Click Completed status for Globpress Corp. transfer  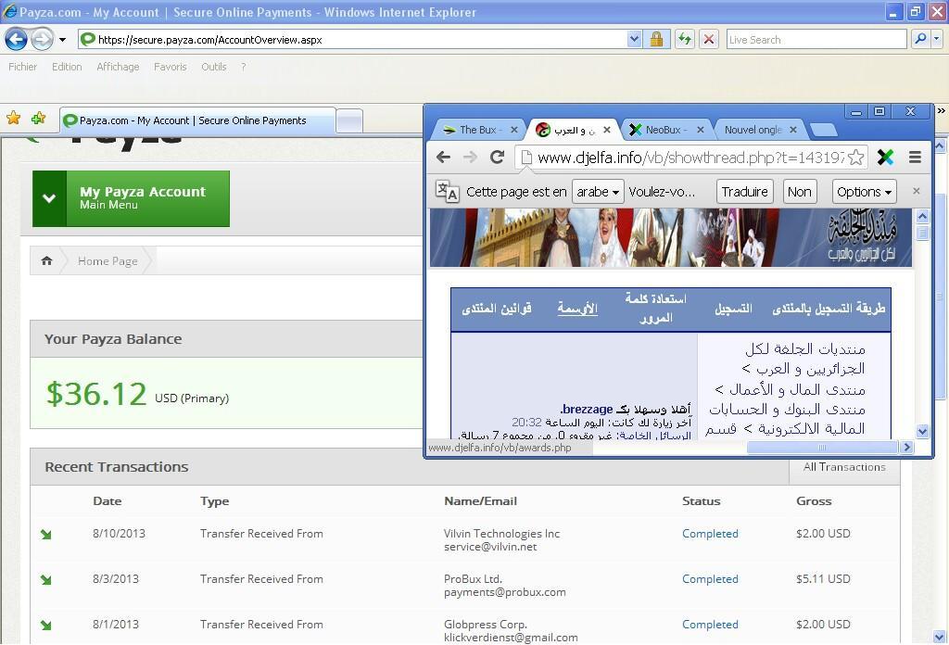click(x=710, y=625)
